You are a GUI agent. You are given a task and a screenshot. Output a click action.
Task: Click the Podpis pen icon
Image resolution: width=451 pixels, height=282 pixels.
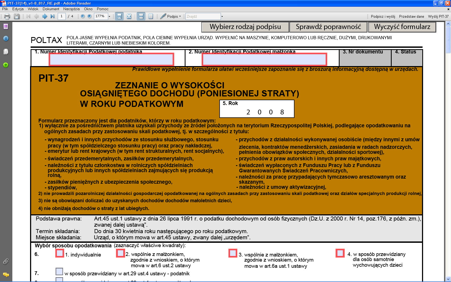(x=163, y=16)
